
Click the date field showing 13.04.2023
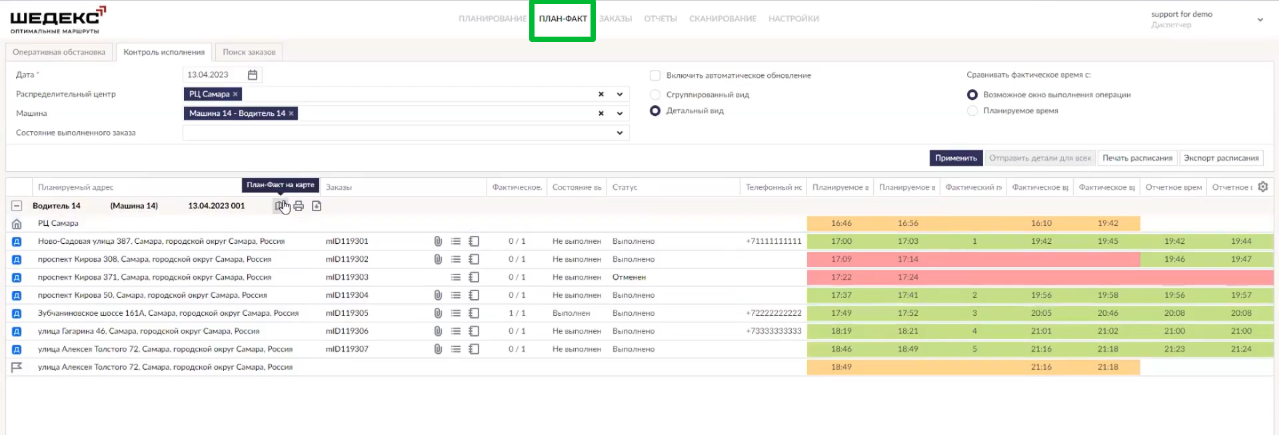(212, 75)
